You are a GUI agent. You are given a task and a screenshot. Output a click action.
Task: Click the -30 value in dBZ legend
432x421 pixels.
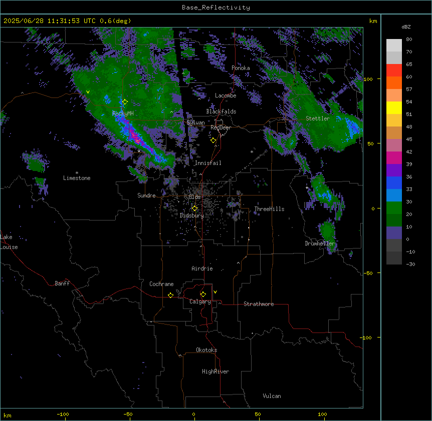click(x=410, y=264)
